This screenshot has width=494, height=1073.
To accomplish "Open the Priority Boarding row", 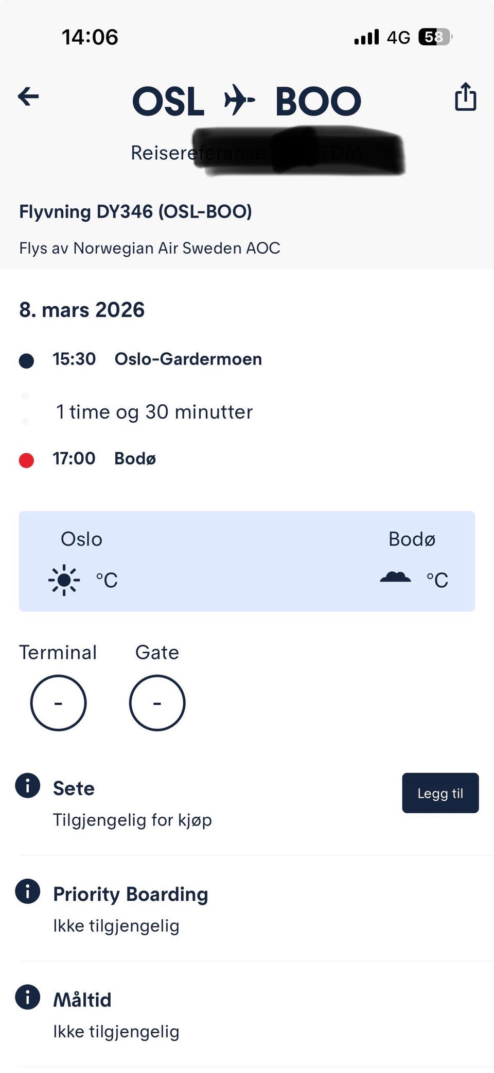I will (x=247, y=909).
